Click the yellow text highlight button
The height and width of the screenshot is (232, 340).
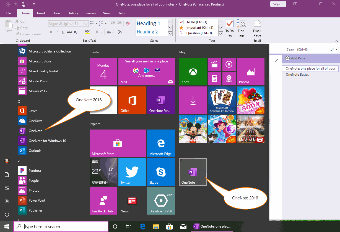[87, 32]
